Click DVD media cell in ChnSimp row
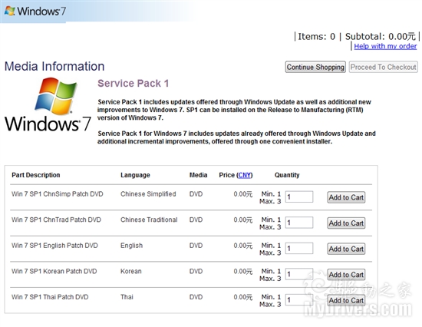 [196, 194]
